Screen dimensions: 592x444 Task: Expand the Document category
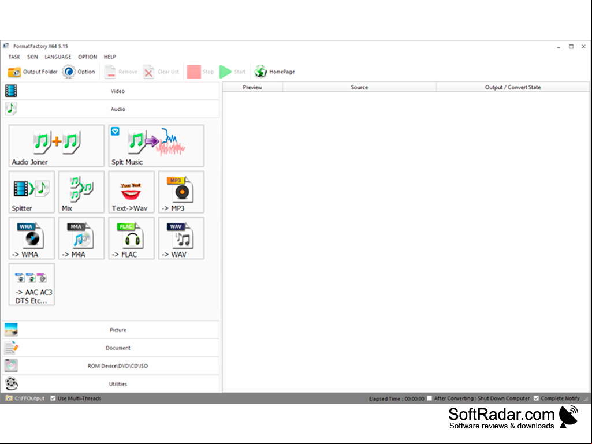[x=111, y=348]
